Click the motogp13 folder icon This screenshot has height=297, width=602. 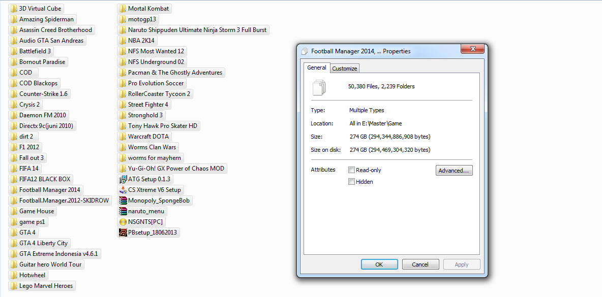point(123,19)
